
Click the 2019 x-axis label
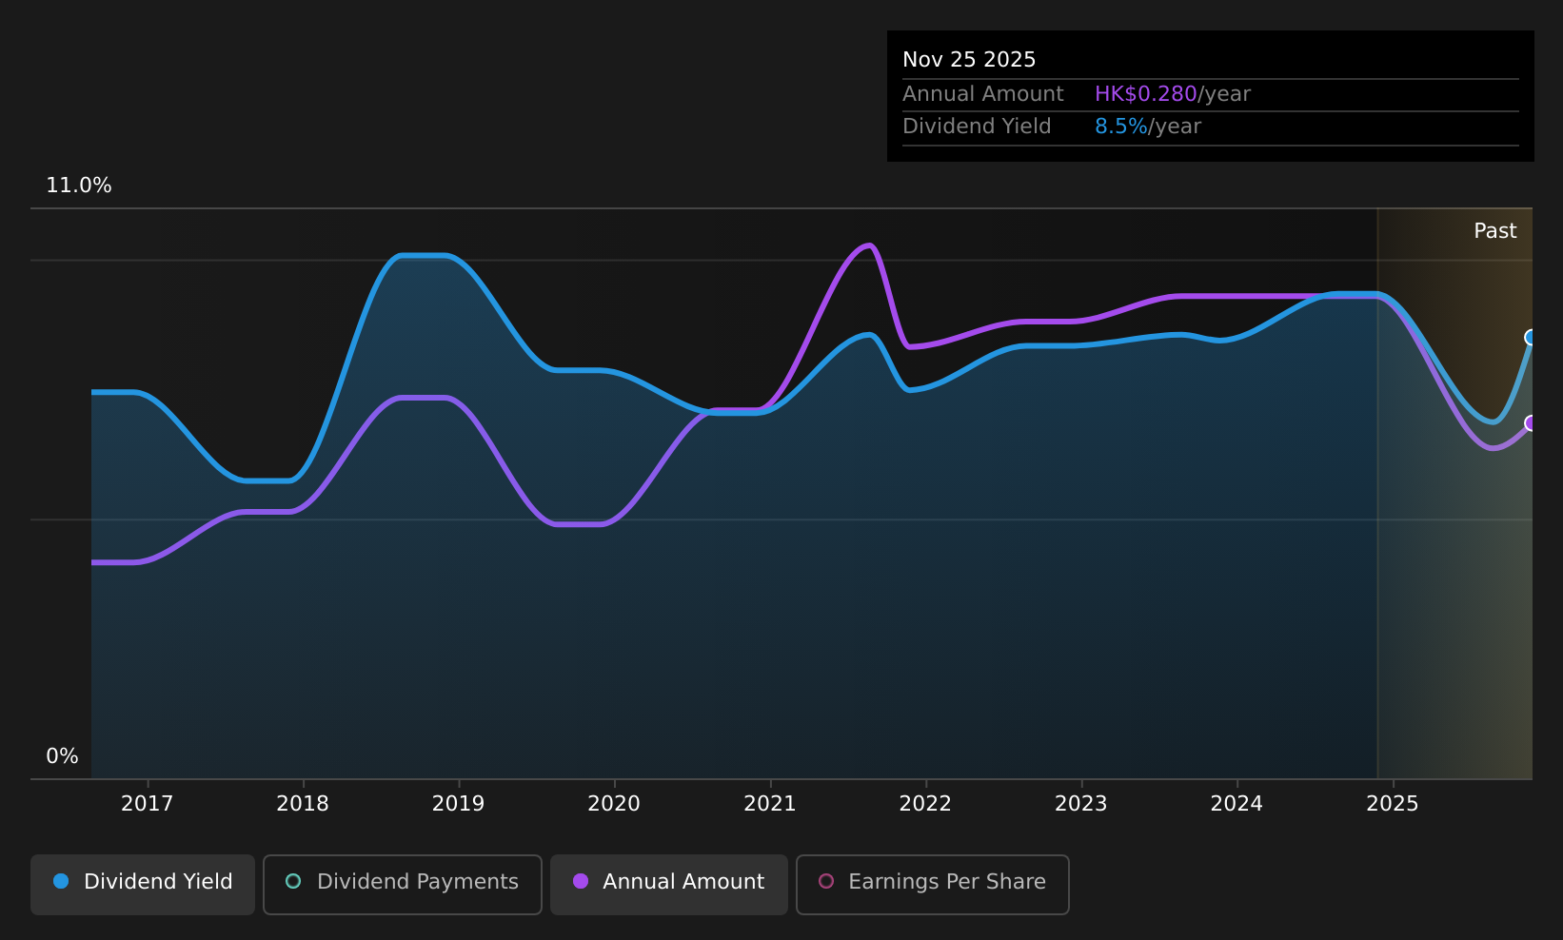[459, 804]
